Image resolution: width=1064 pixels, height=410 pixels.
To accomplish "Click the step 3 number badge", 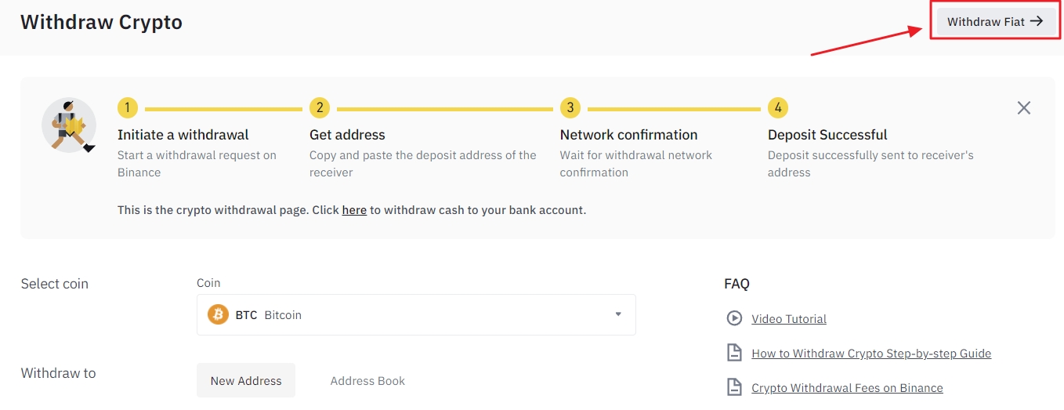I will (570, 108).
